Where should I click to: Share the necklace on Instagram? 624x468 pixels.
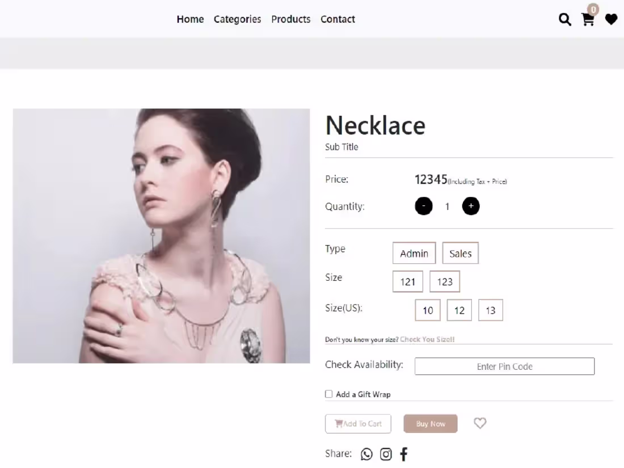coord(386,454)
